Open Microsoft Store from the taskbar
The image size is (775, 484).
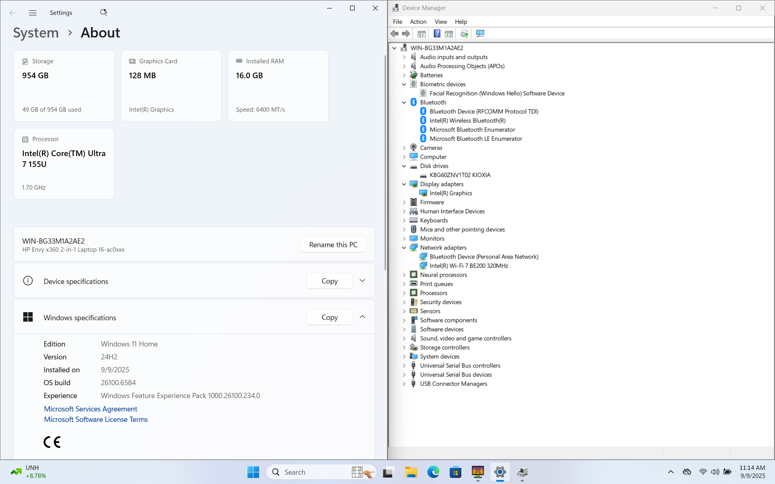click(456, 472)
